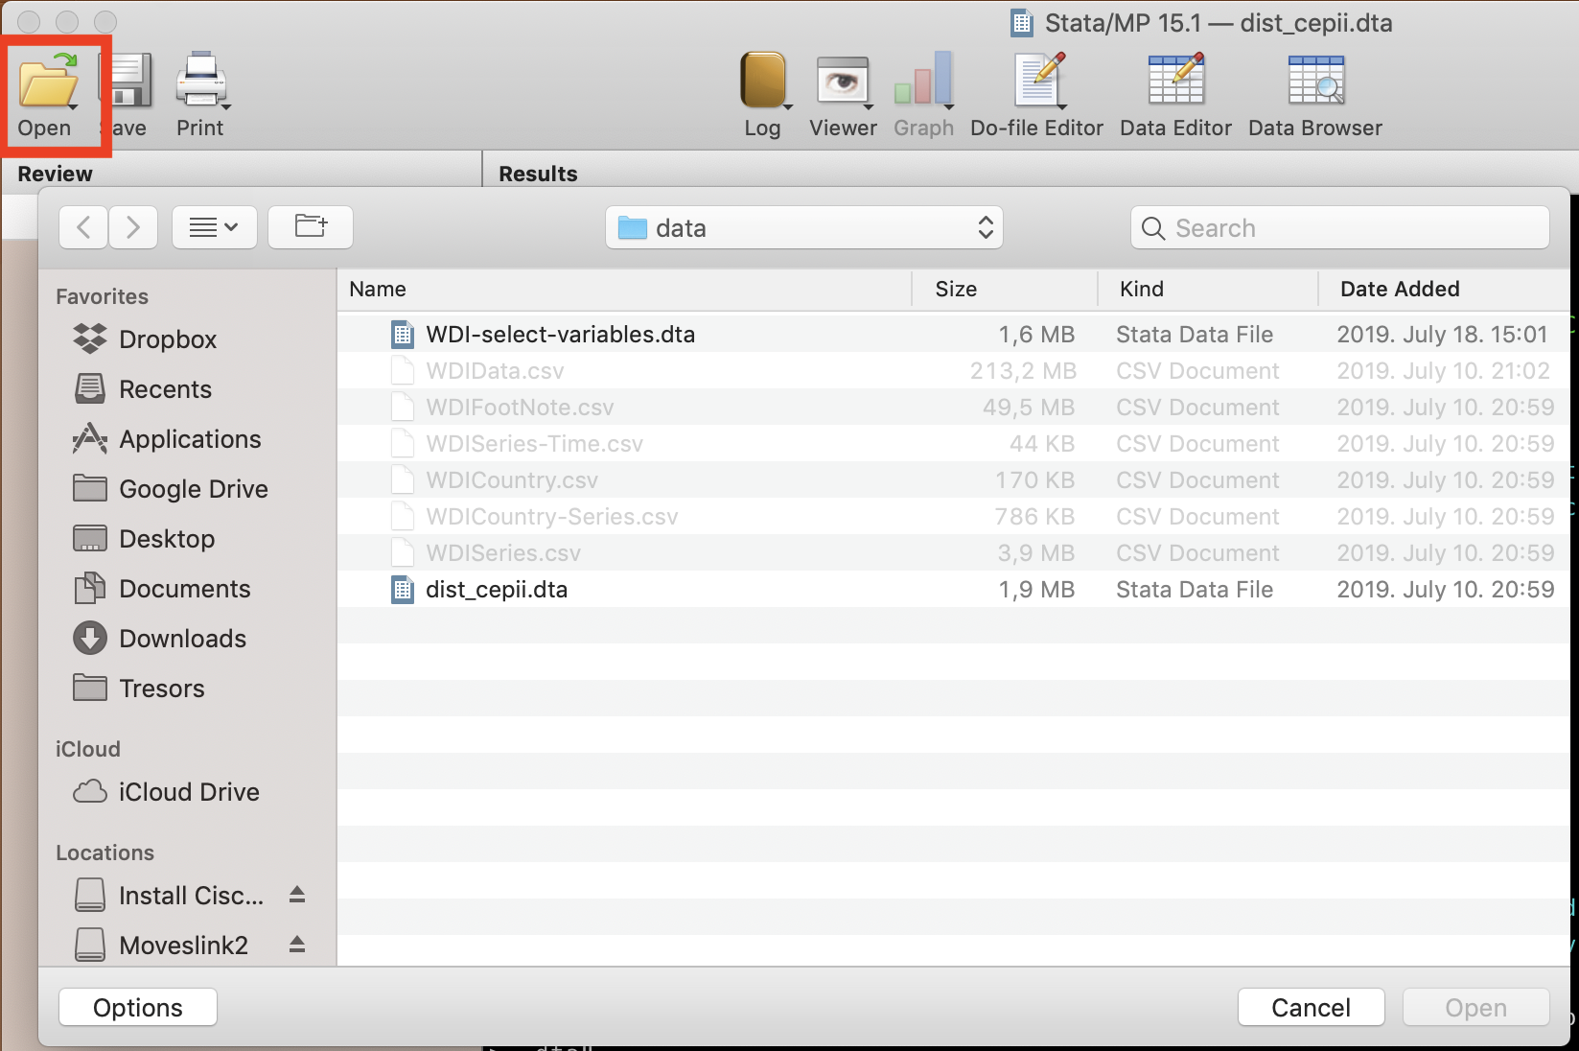Eject the Moveslink2 volume
The image size is (1579, 1051).
point(297,945)
